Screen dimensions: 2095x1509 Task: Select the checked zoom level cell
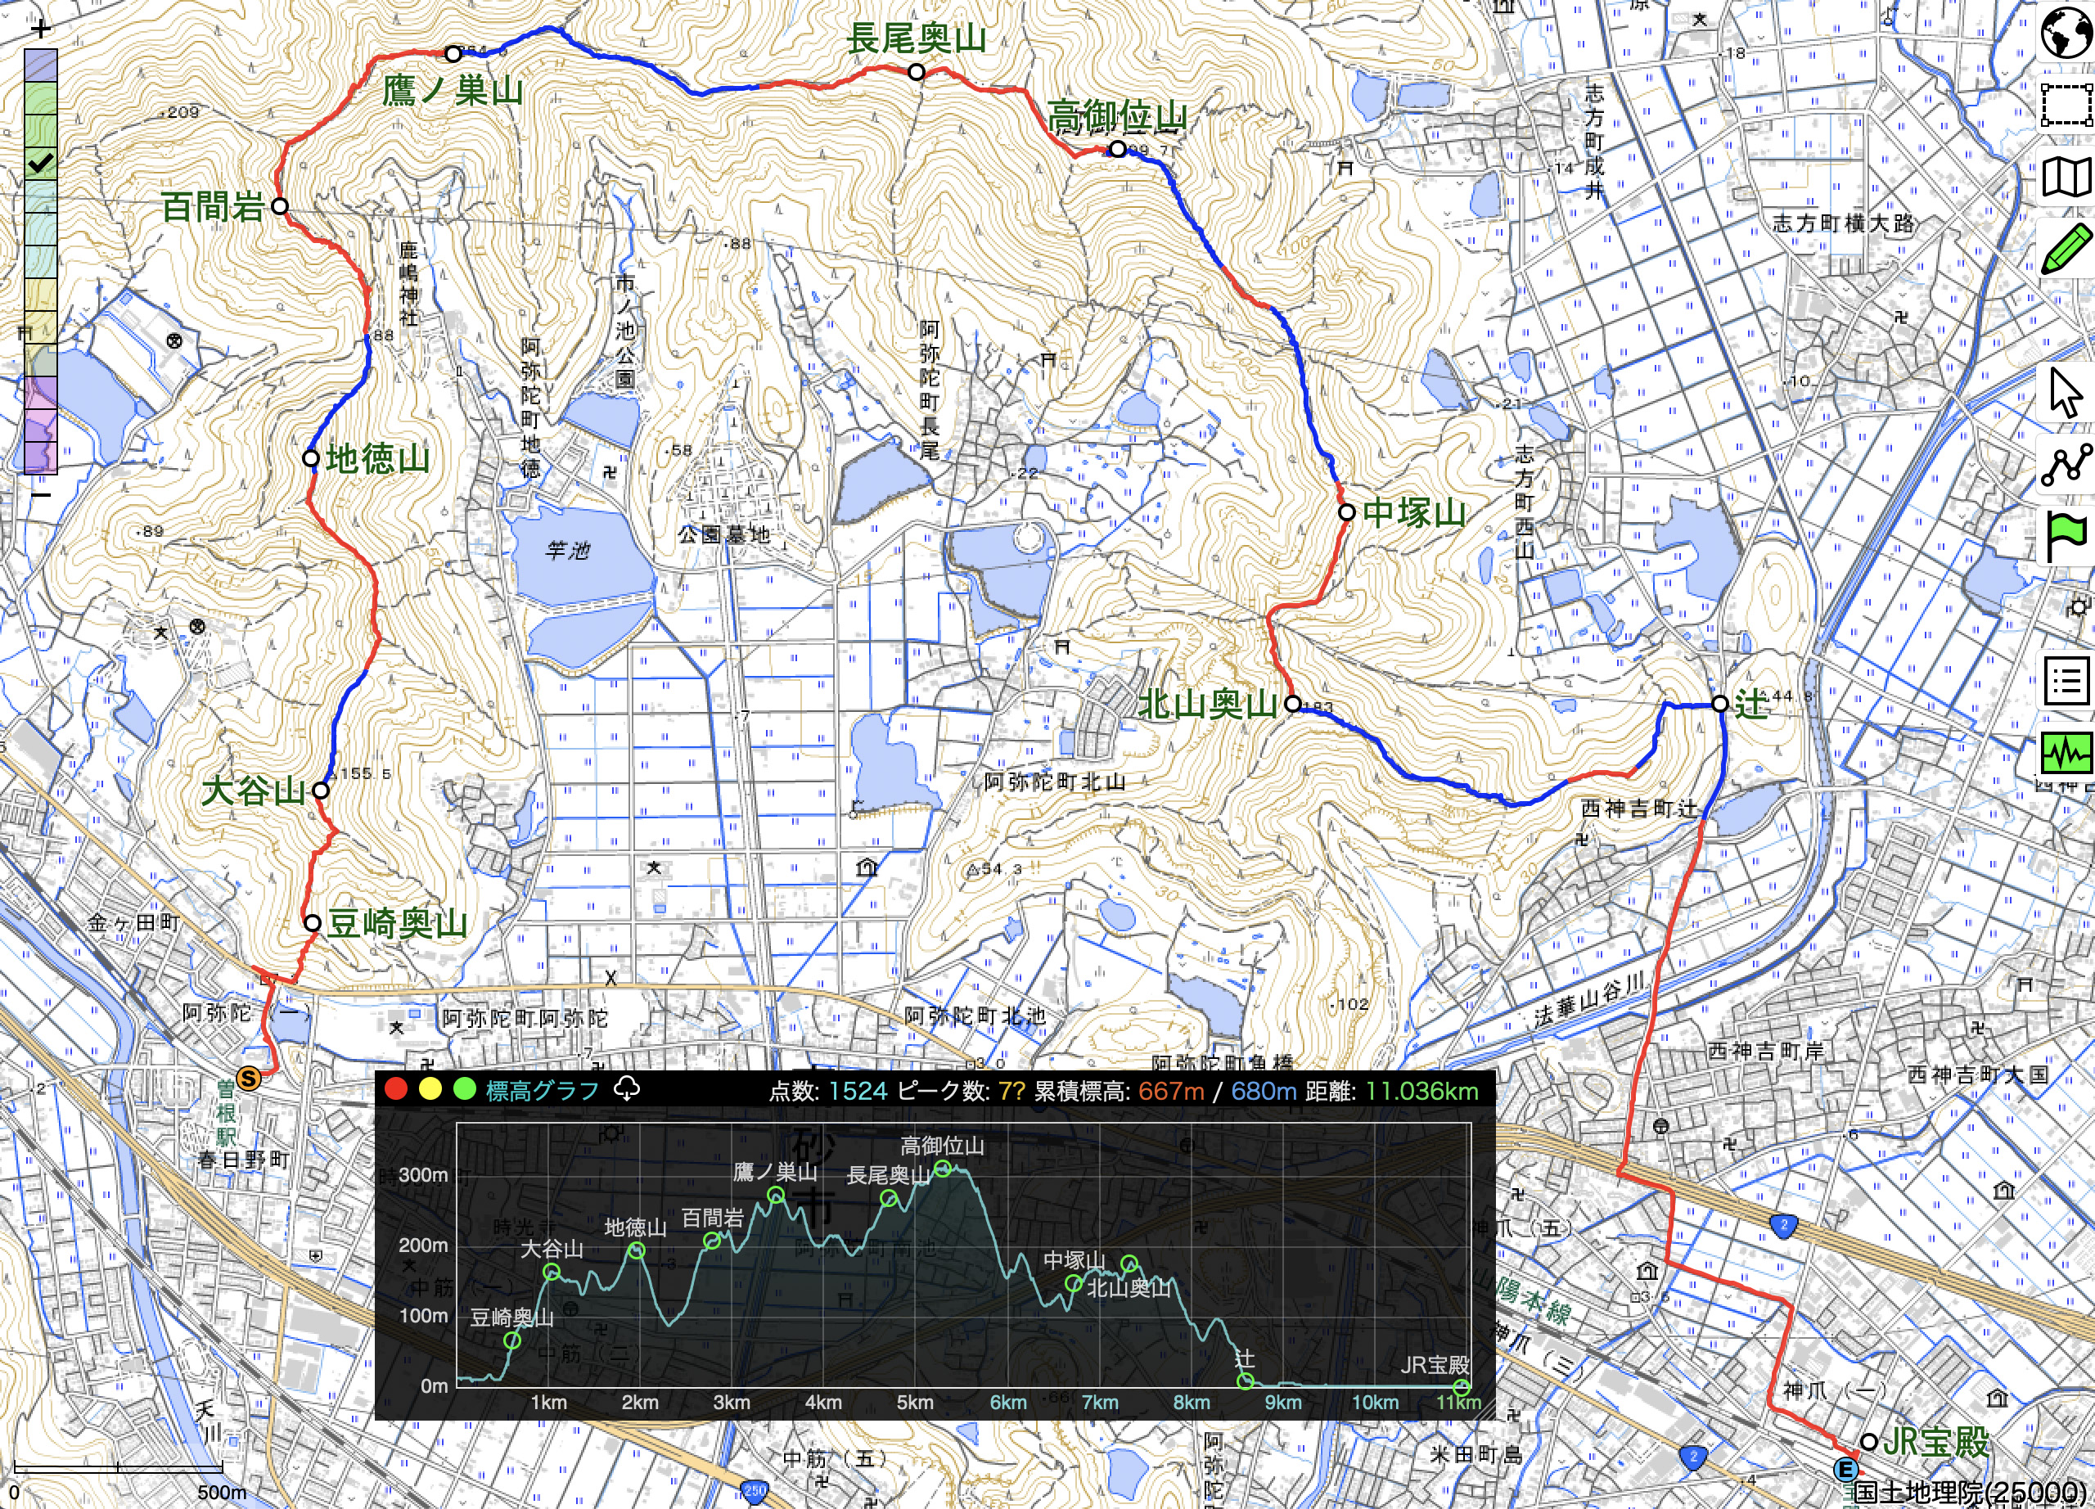tap(41, 164)
